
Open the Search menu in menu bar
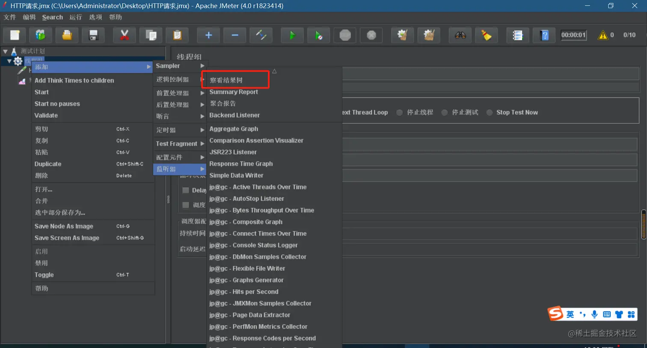pyautogui.click(x=53, y=17)
